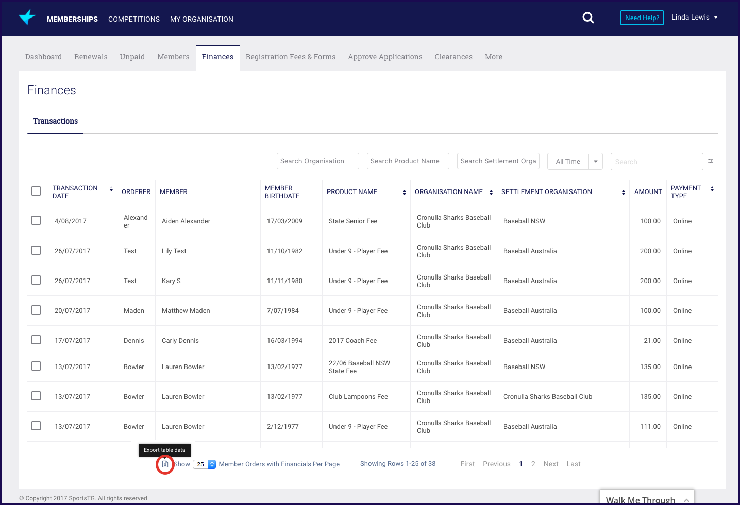Switch to the Renewals tab
This screenshot has height=505, width=740.
(91, 57)
